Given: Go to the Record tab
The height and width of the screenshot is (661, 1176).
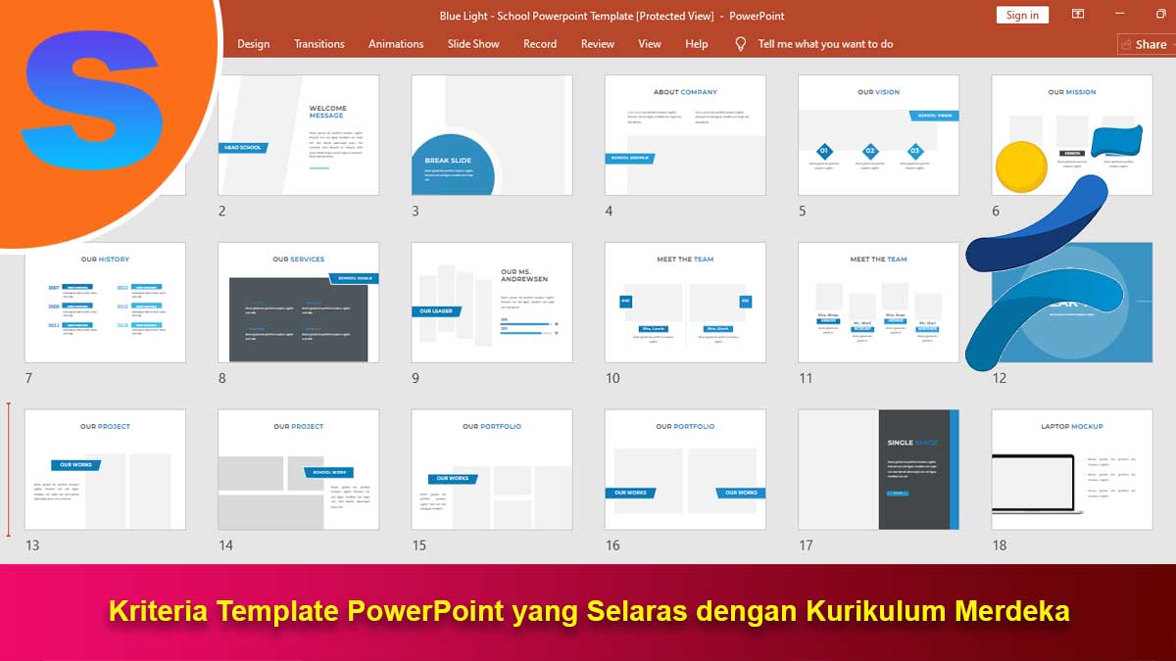Looking at the screenshot, I should pos(540,44).
